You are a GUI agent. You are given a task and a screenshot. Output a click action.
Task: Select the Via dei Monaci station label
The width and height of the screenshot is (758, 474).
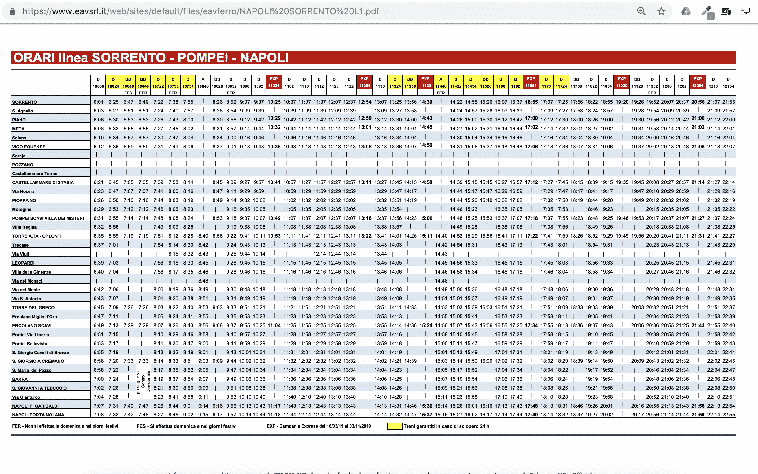click(x=27, y=281)
